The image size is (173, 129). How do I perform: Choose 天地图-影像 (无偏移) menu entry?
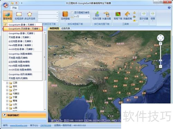[x=19, y=37]
